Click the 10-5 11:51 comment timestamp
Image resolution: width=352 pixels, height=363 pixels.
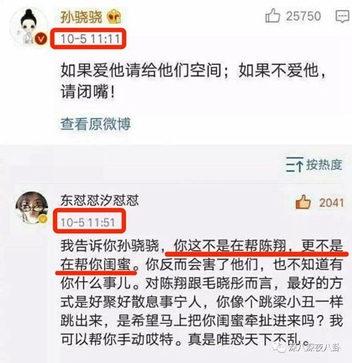(88, 222)
